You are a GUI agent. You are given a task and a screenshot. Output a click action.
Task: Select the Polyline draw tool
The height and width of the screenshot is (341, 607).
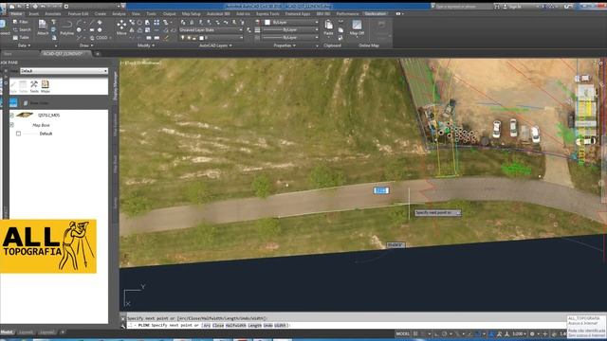66,27
